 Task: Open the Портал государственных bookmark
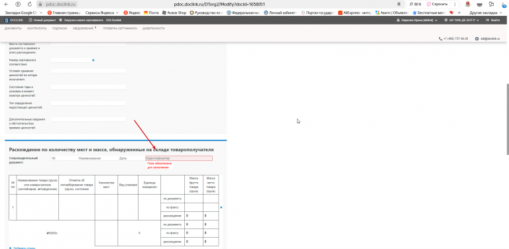(x=318, y=13)
